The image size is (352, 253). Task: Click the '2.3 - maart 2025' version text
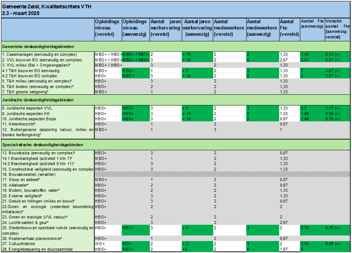(20, 13)
